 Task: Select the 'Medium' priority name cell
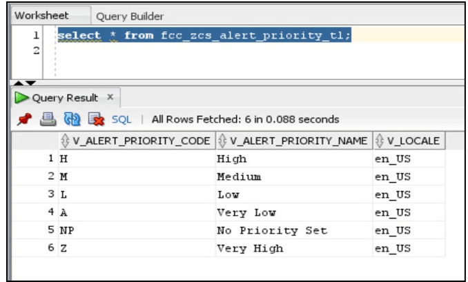point(294,177)
